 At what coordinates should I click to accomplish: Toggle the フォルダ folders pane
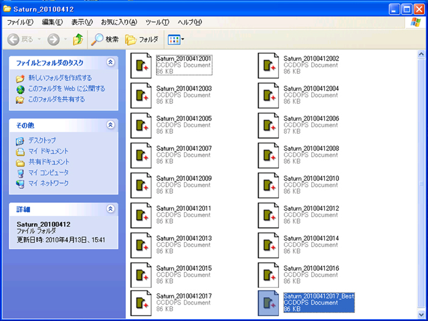pos(142,40)
